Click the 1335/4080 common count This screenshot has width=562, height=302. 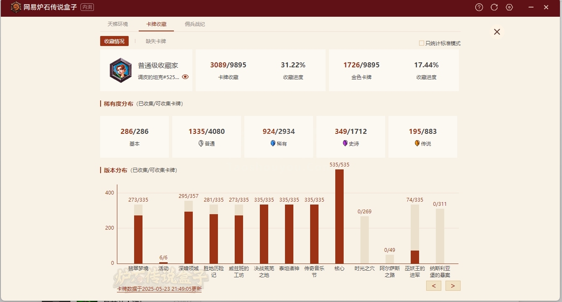[207, 131]
